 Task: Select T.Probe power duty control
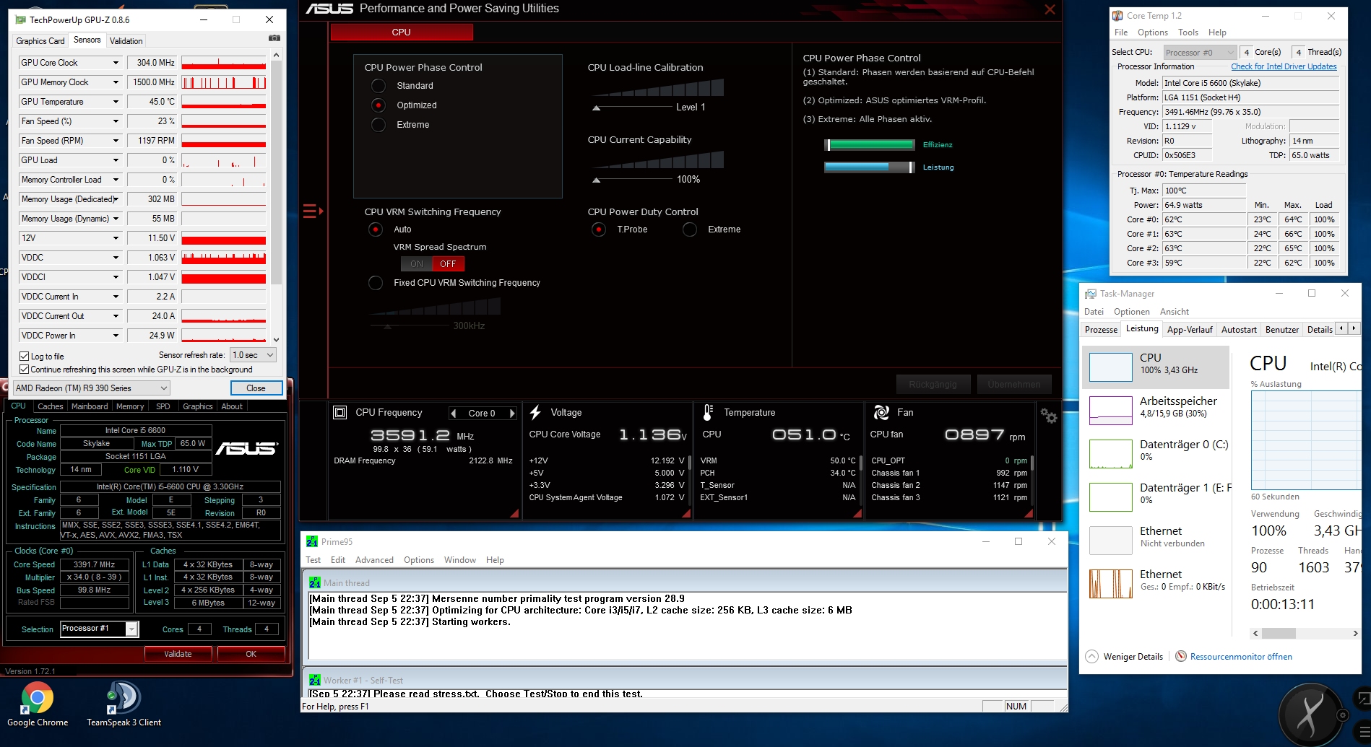pos(598,230)
